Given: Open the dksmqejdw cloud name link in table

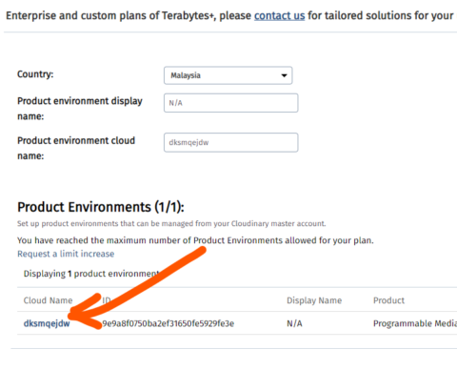Looking at the screenshot, I should (x=47, y=323).
